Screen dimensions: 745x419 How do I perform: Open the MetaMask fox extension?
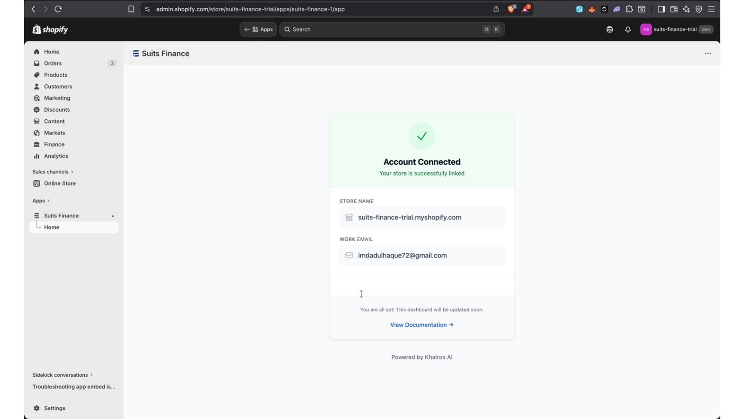coord(592,9)
